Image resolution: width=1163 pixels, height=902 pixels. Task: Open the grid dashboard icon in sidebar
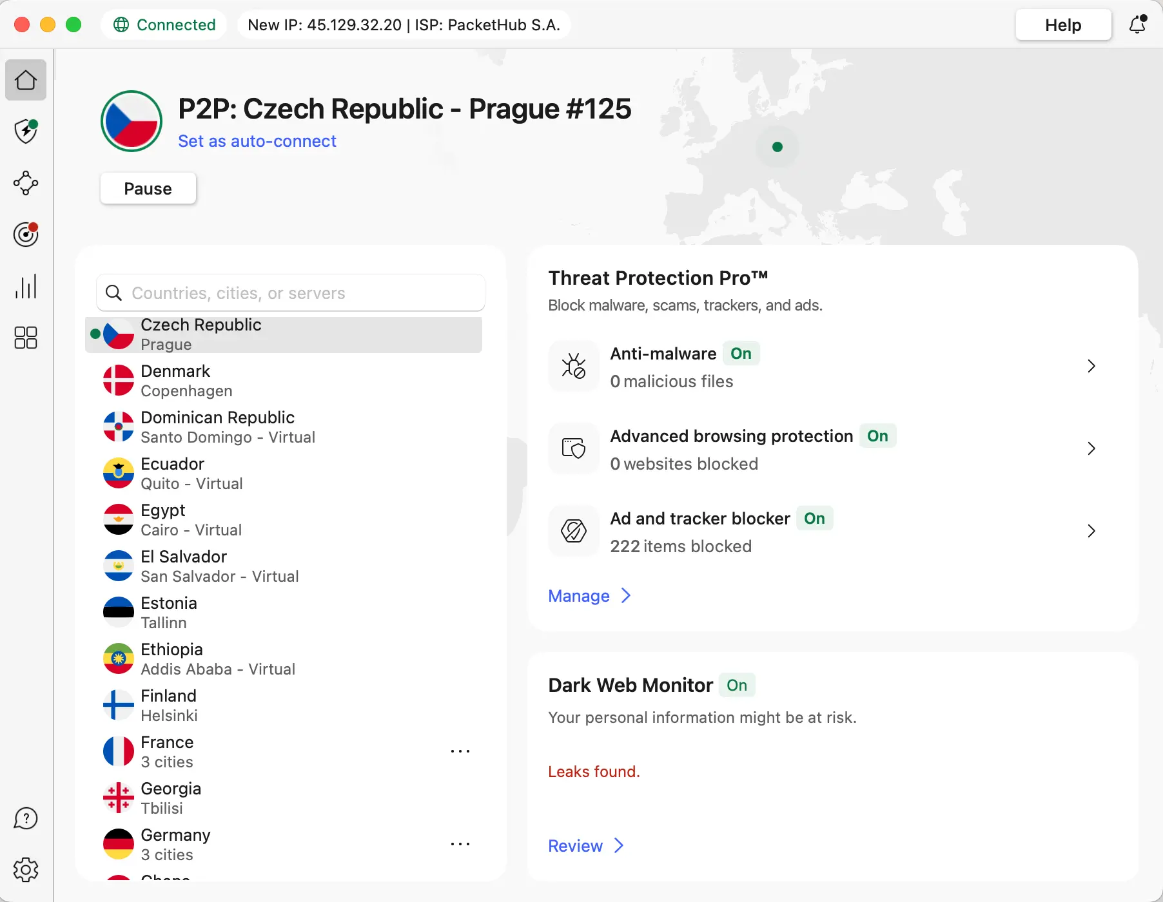coord(26,338)
